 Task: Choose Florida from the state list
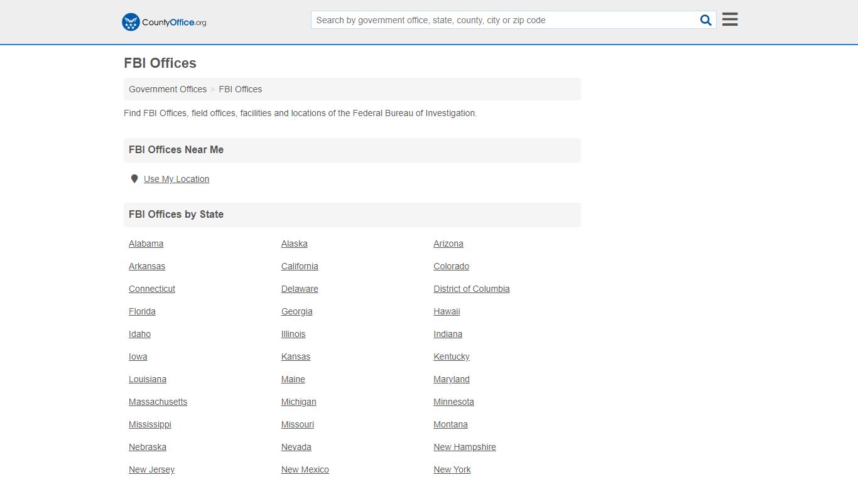[x=142, y=311]
